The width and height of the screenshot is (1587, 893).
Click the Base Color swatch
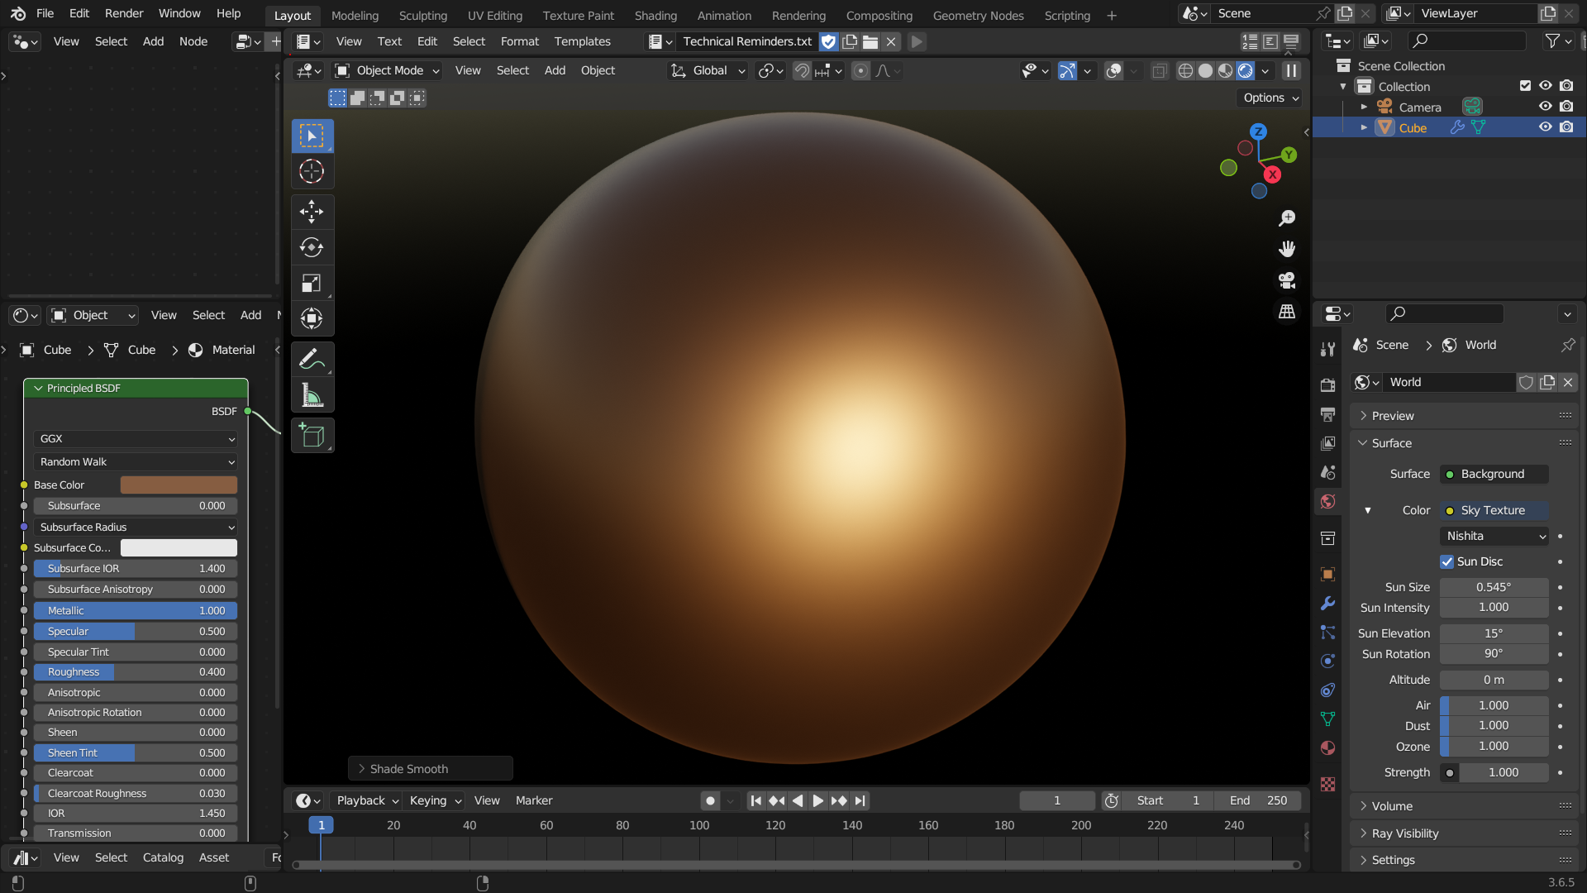[x=179, y=485]
